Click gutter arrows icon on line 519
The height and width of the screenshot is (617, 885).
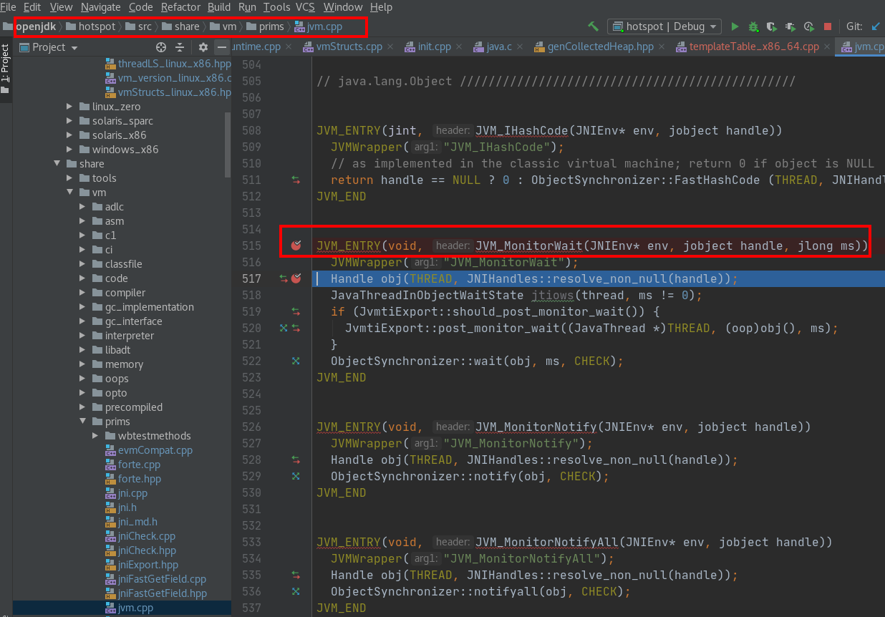pyautogui.click(x=296, y=311)
